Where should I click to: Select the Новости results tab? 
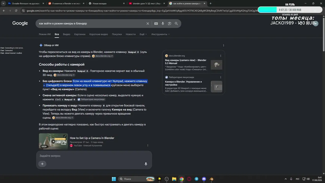click(x=131, y=34)
